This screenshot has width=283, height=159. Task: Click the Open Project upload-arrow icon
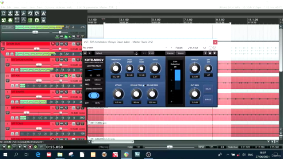coord(10,13)
